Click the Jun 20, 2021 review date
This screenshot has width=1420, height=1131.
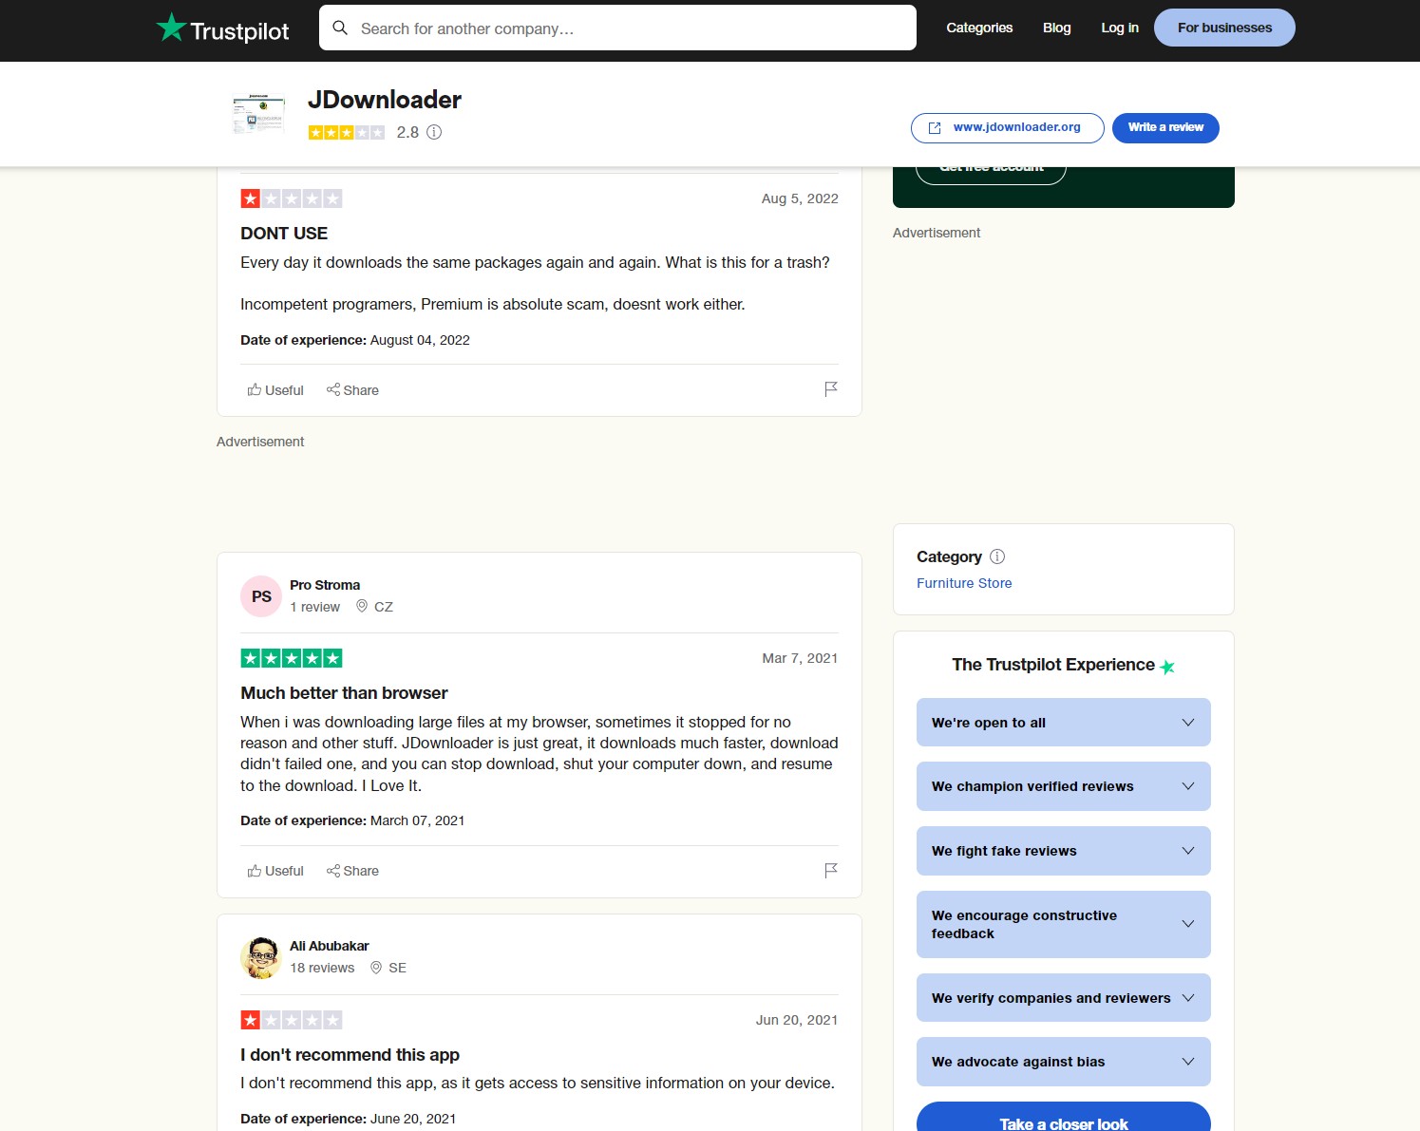(797, 1020)
